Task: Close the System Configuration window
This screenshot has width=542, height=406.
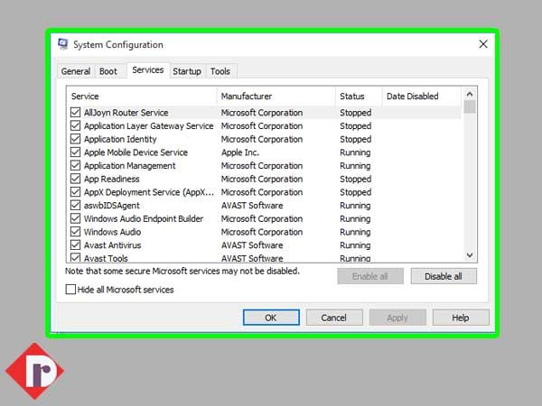Action: 483,44
